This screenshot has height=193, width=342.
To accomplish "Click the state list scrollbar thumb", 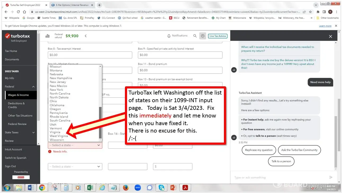I will [100, 123].
